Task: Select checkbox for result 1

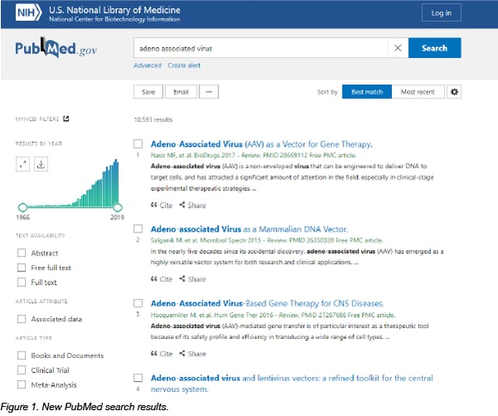Action: click(x=138, y=144)
